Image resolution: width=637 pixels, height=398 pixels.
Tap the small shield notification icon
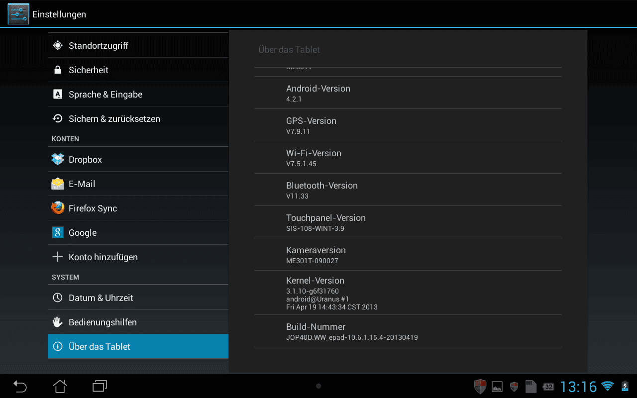click(514, 387)
